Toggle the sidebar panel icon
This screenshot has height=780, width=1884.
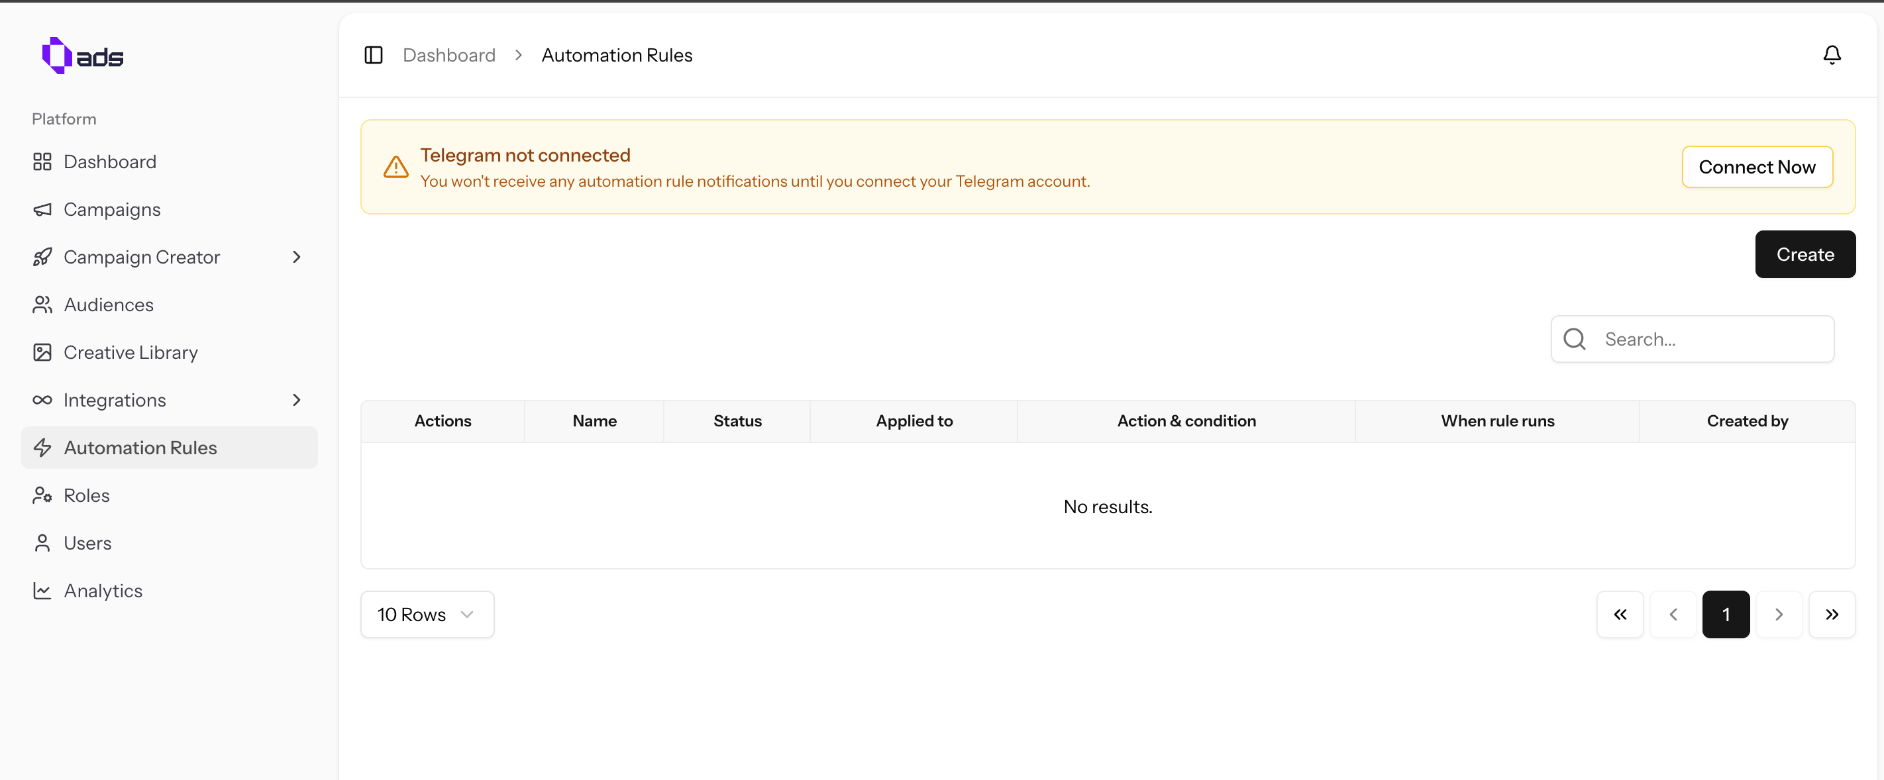coord(373,55)
